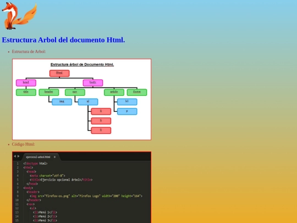Click the green header node

click(x=49, y=93)
